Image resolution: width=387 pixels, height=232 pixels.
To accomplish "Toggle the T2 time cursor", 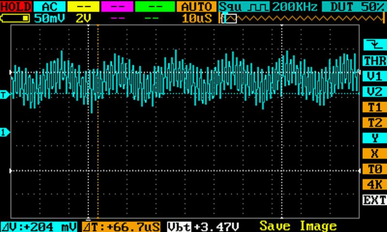I will pos(374,123).
